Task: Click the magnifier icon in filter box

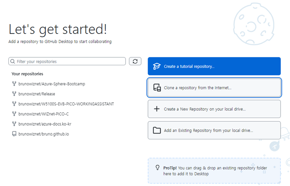Action: click(x=13, y=62)
